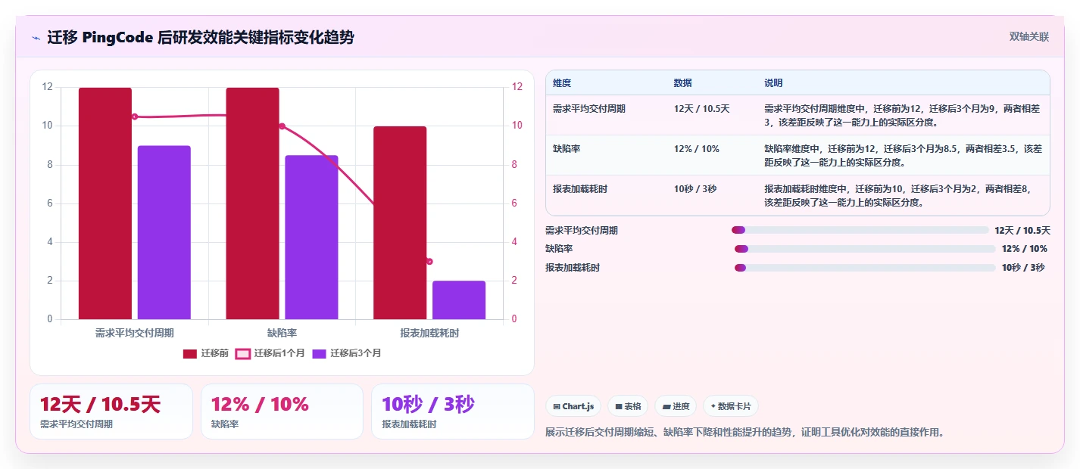1080x469 pixels.
Task: Click the purple 迁移后3个月 bar for 缺陷率
Action: point(311,238)
